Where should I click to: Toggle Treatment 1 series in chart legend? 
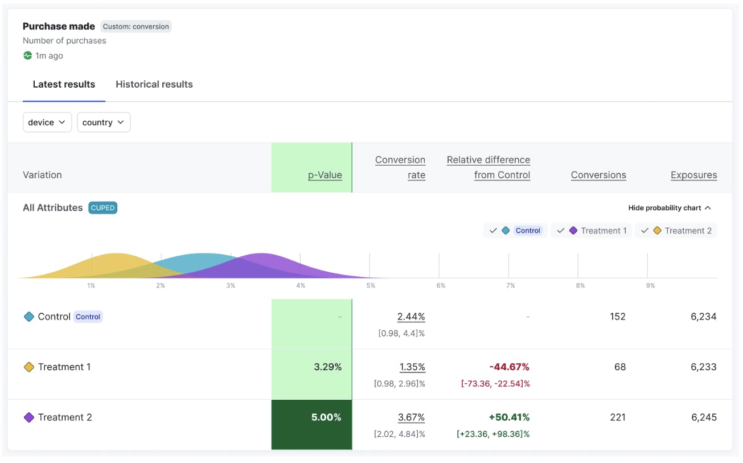click(591, 231)
